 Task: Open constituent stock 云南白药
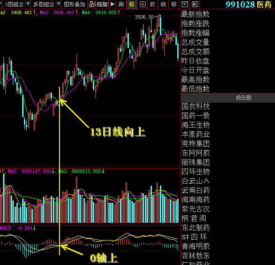click(x=196, y=190)
